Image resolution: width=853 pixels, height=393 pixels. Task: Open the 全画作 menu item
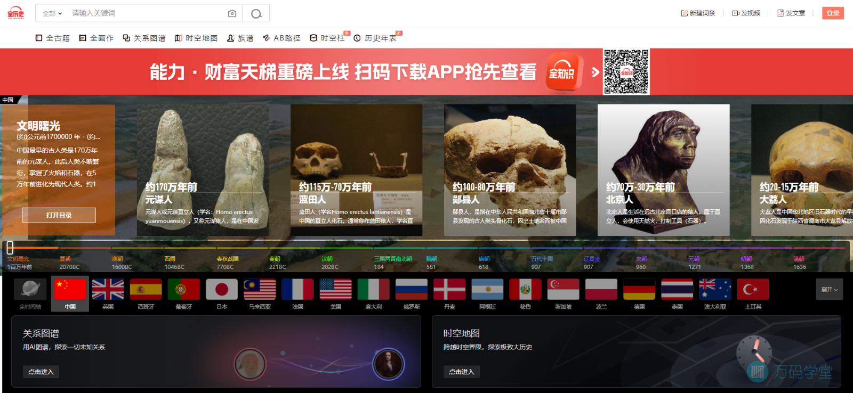click(96, 38)
